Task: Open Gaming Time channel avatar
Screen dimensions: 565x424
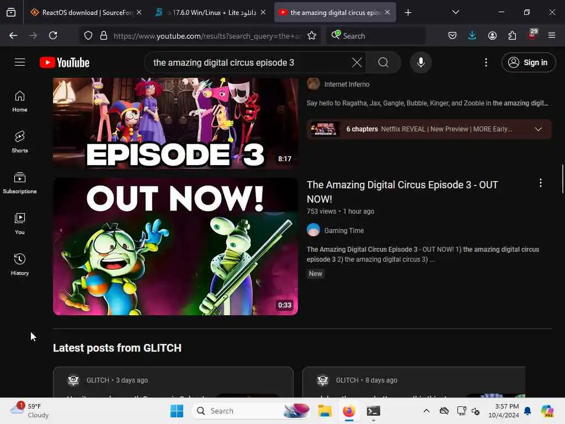Action: click(313, 230)
